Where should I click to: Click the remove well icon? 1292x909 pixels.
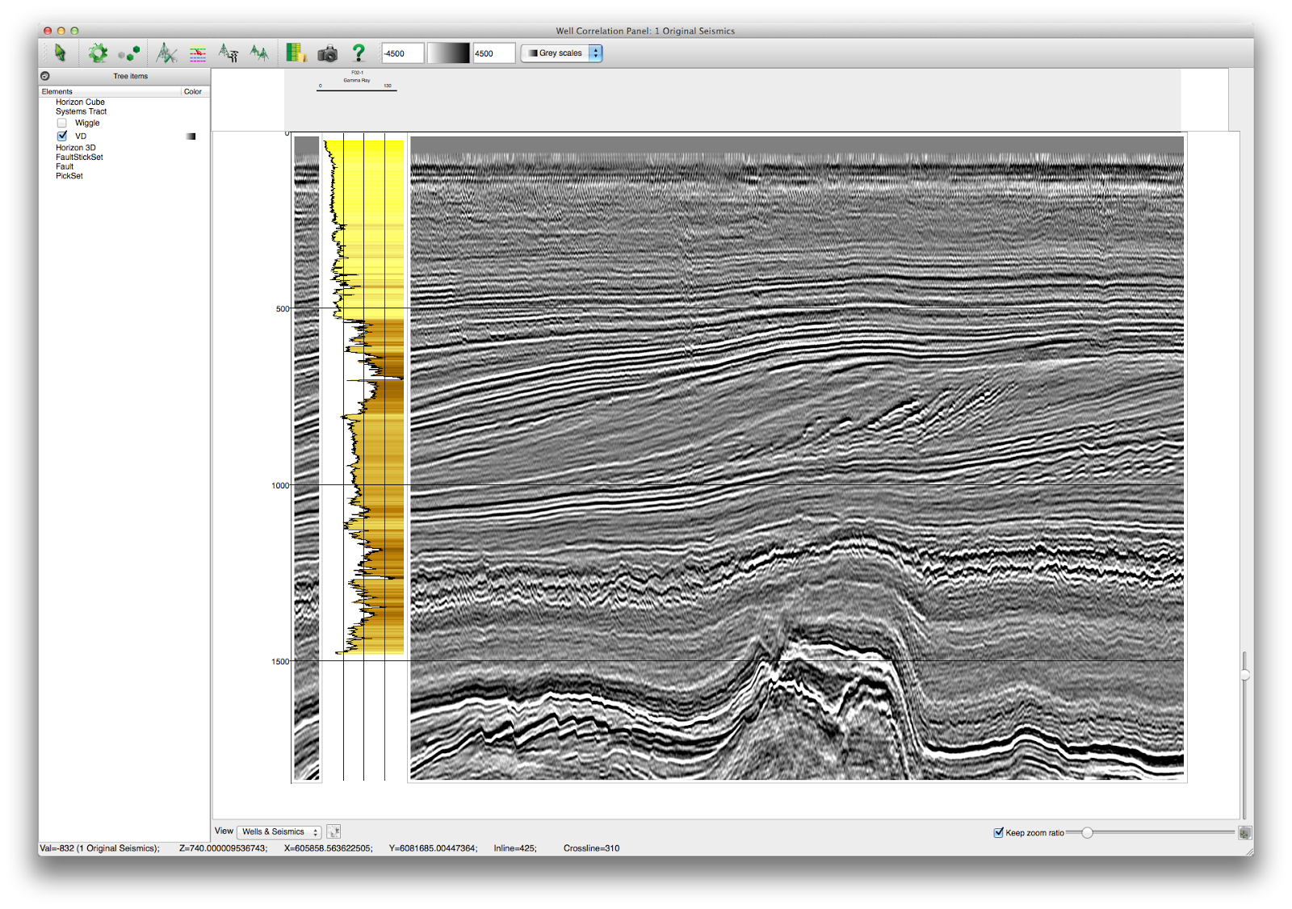click(229, 52)
